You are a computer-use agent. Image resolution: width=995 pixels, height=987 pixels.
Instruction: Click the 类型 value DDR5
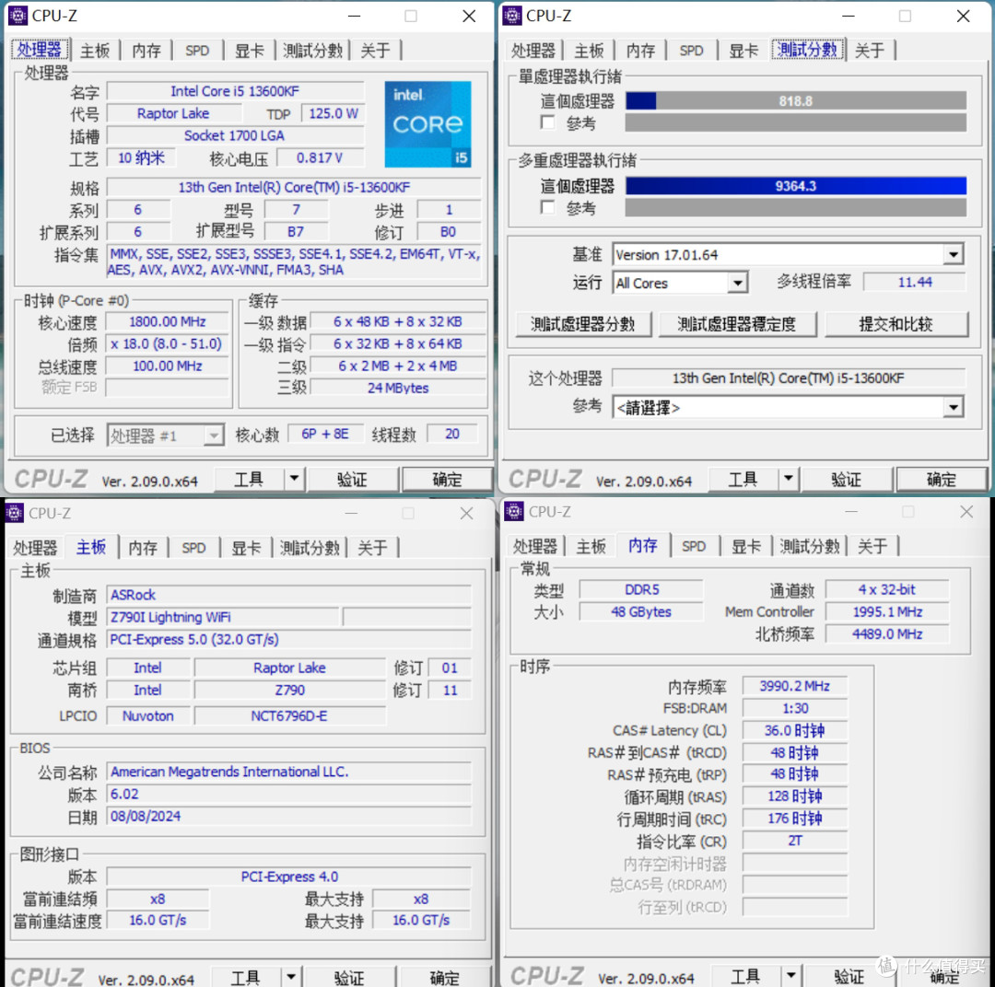click(641, 590)
